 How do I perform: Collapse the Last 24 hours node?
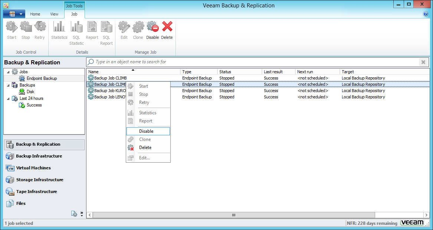pyautogui.click(x=8, y=98)
